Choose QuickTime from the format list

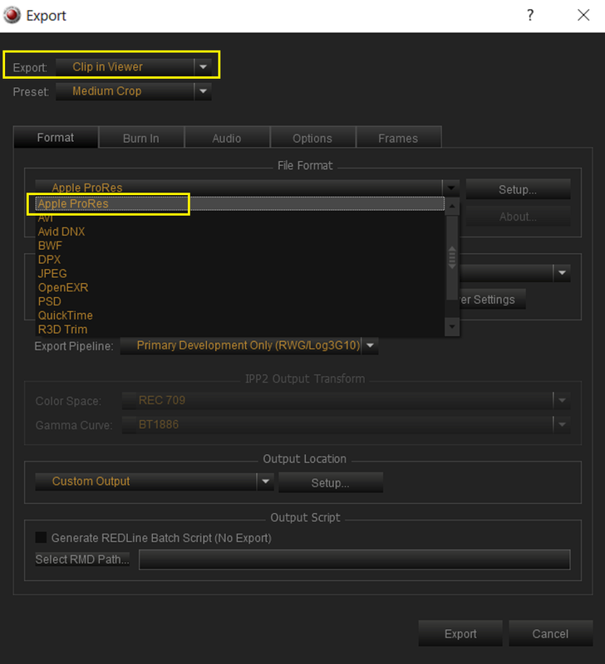(240, 315)
